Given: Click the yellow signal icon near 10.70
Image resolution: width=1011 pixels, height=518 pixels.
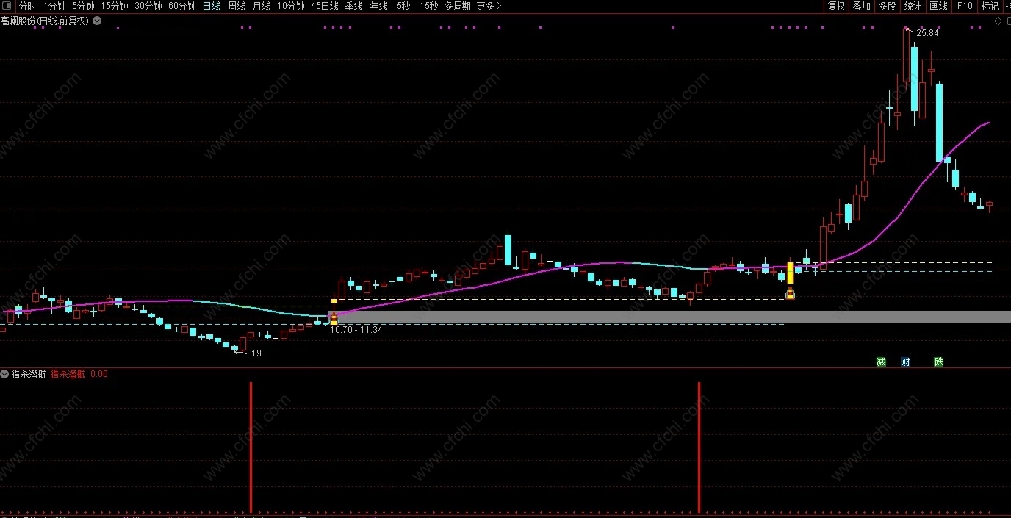Looking at the screenshot, I should (334, 318).
